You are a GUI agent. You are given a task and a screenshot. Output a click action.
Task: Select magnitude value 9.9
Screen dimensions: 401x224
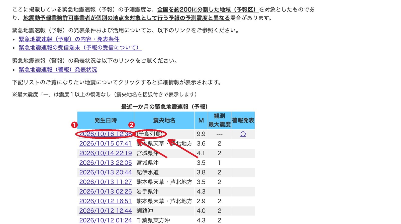tap(201, 134)
